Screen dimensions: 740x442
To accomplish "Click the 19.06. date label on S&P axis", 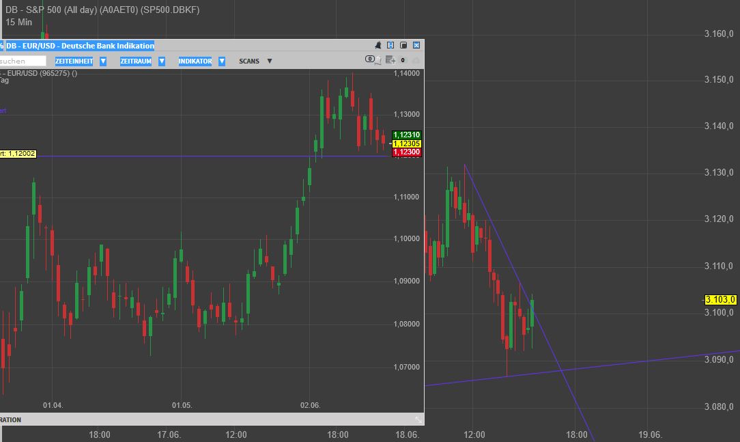I will click(650, 434).
